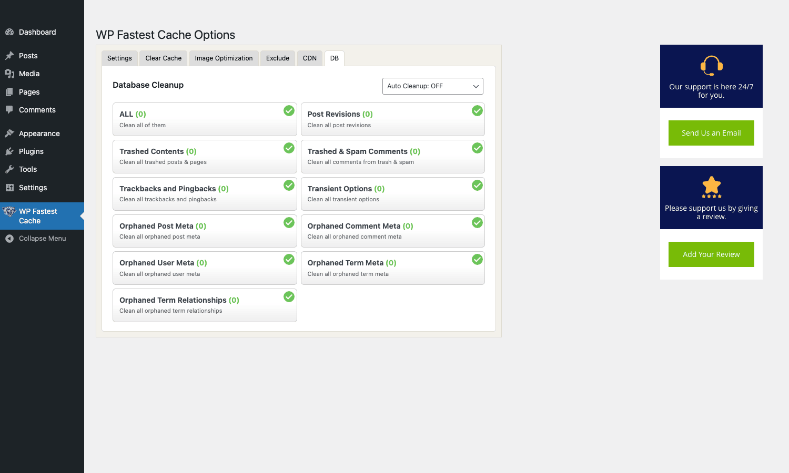Switch to the CDN tab

pyautogui.click(x=310, y=58)
